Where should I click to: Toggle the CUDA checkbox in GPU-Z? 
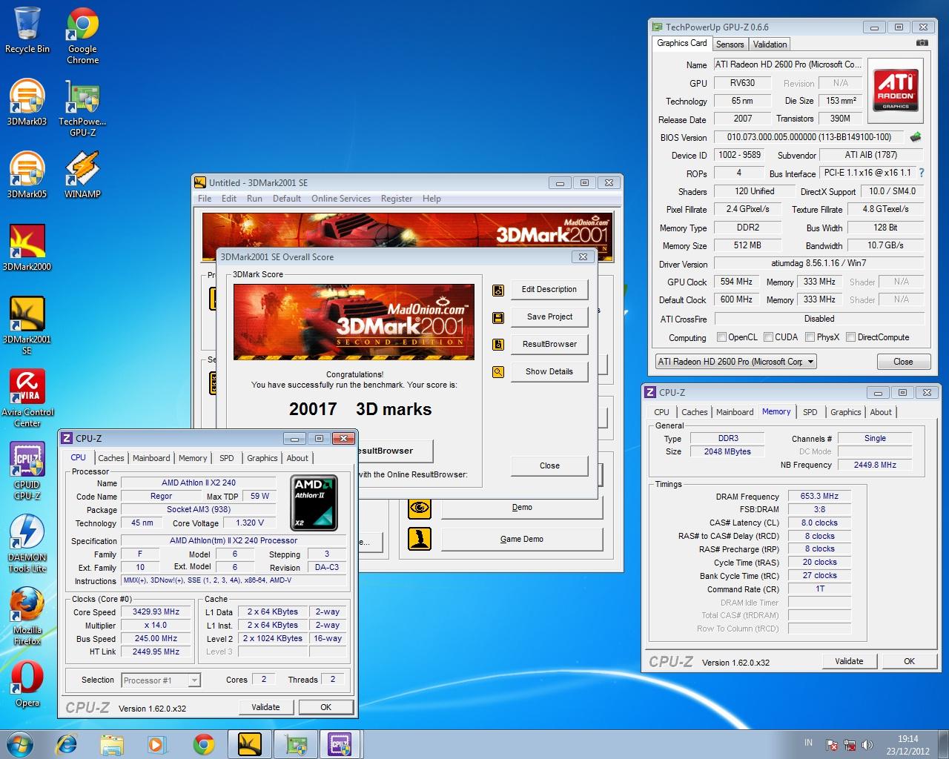click(x=768, y=337)
